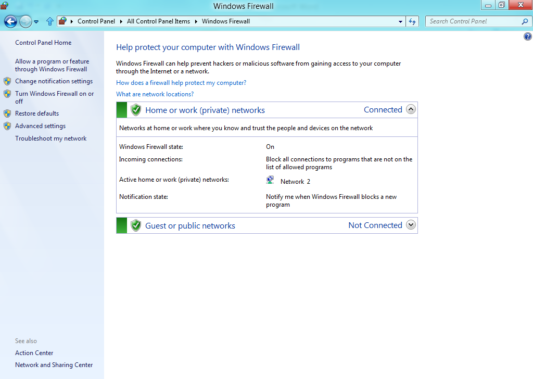Go up one level with Up arrow
Image resolution: width=533 pixels, height=379 pixels.
pyautogui.click(x=50, y=21)
